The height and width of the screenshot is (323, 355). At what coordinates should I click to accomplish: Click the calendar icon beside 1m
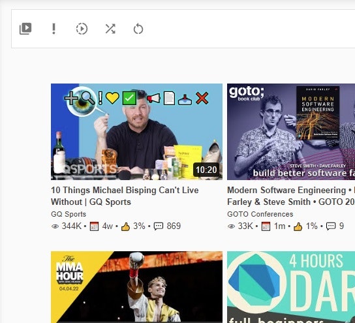tap(266, 226)
